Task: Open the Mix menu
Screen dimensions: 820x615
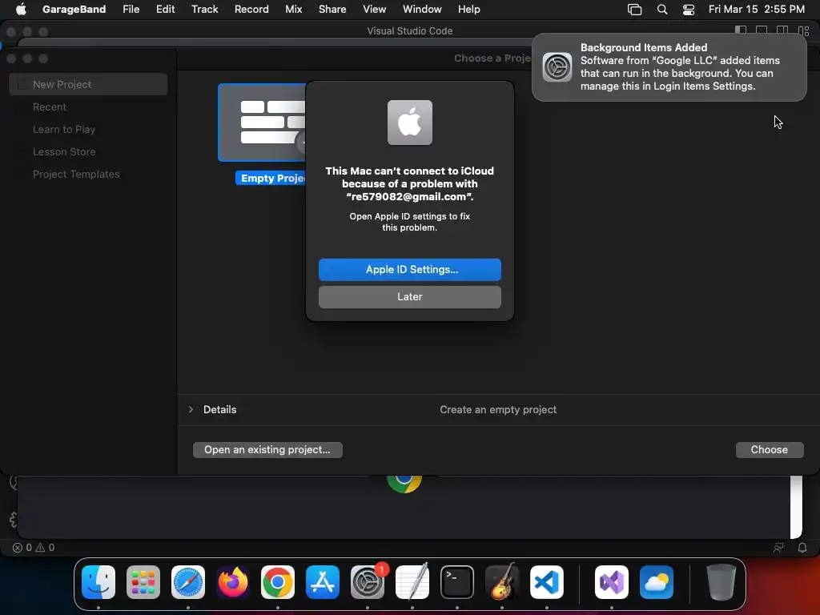Action: [x=293, y=9]
